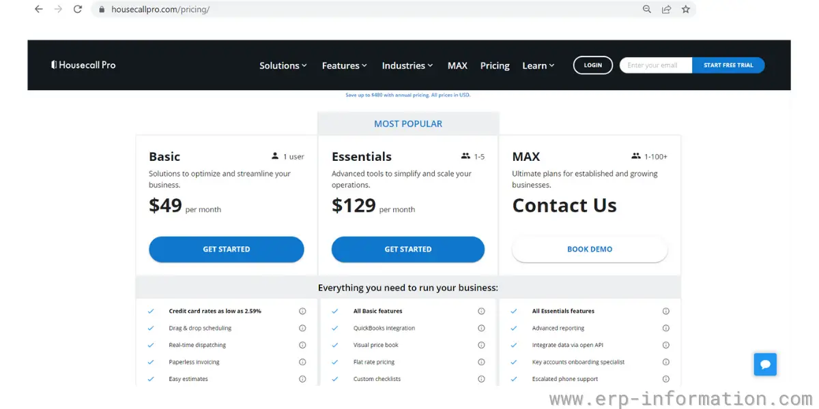819x409 pixels.
Task: Click info icon for Credit card rates
Action: [302, 311]
